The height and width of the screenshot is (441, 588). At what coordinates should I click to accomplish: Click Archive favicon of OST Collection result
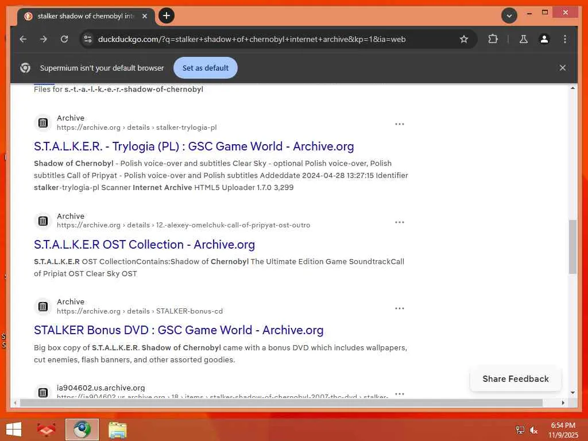click(43, 221)
